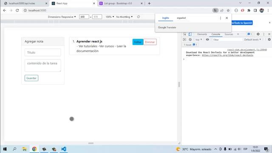Click the weather widget in taskbar
This screenshot has width=272, height=153.
point(194,149)
